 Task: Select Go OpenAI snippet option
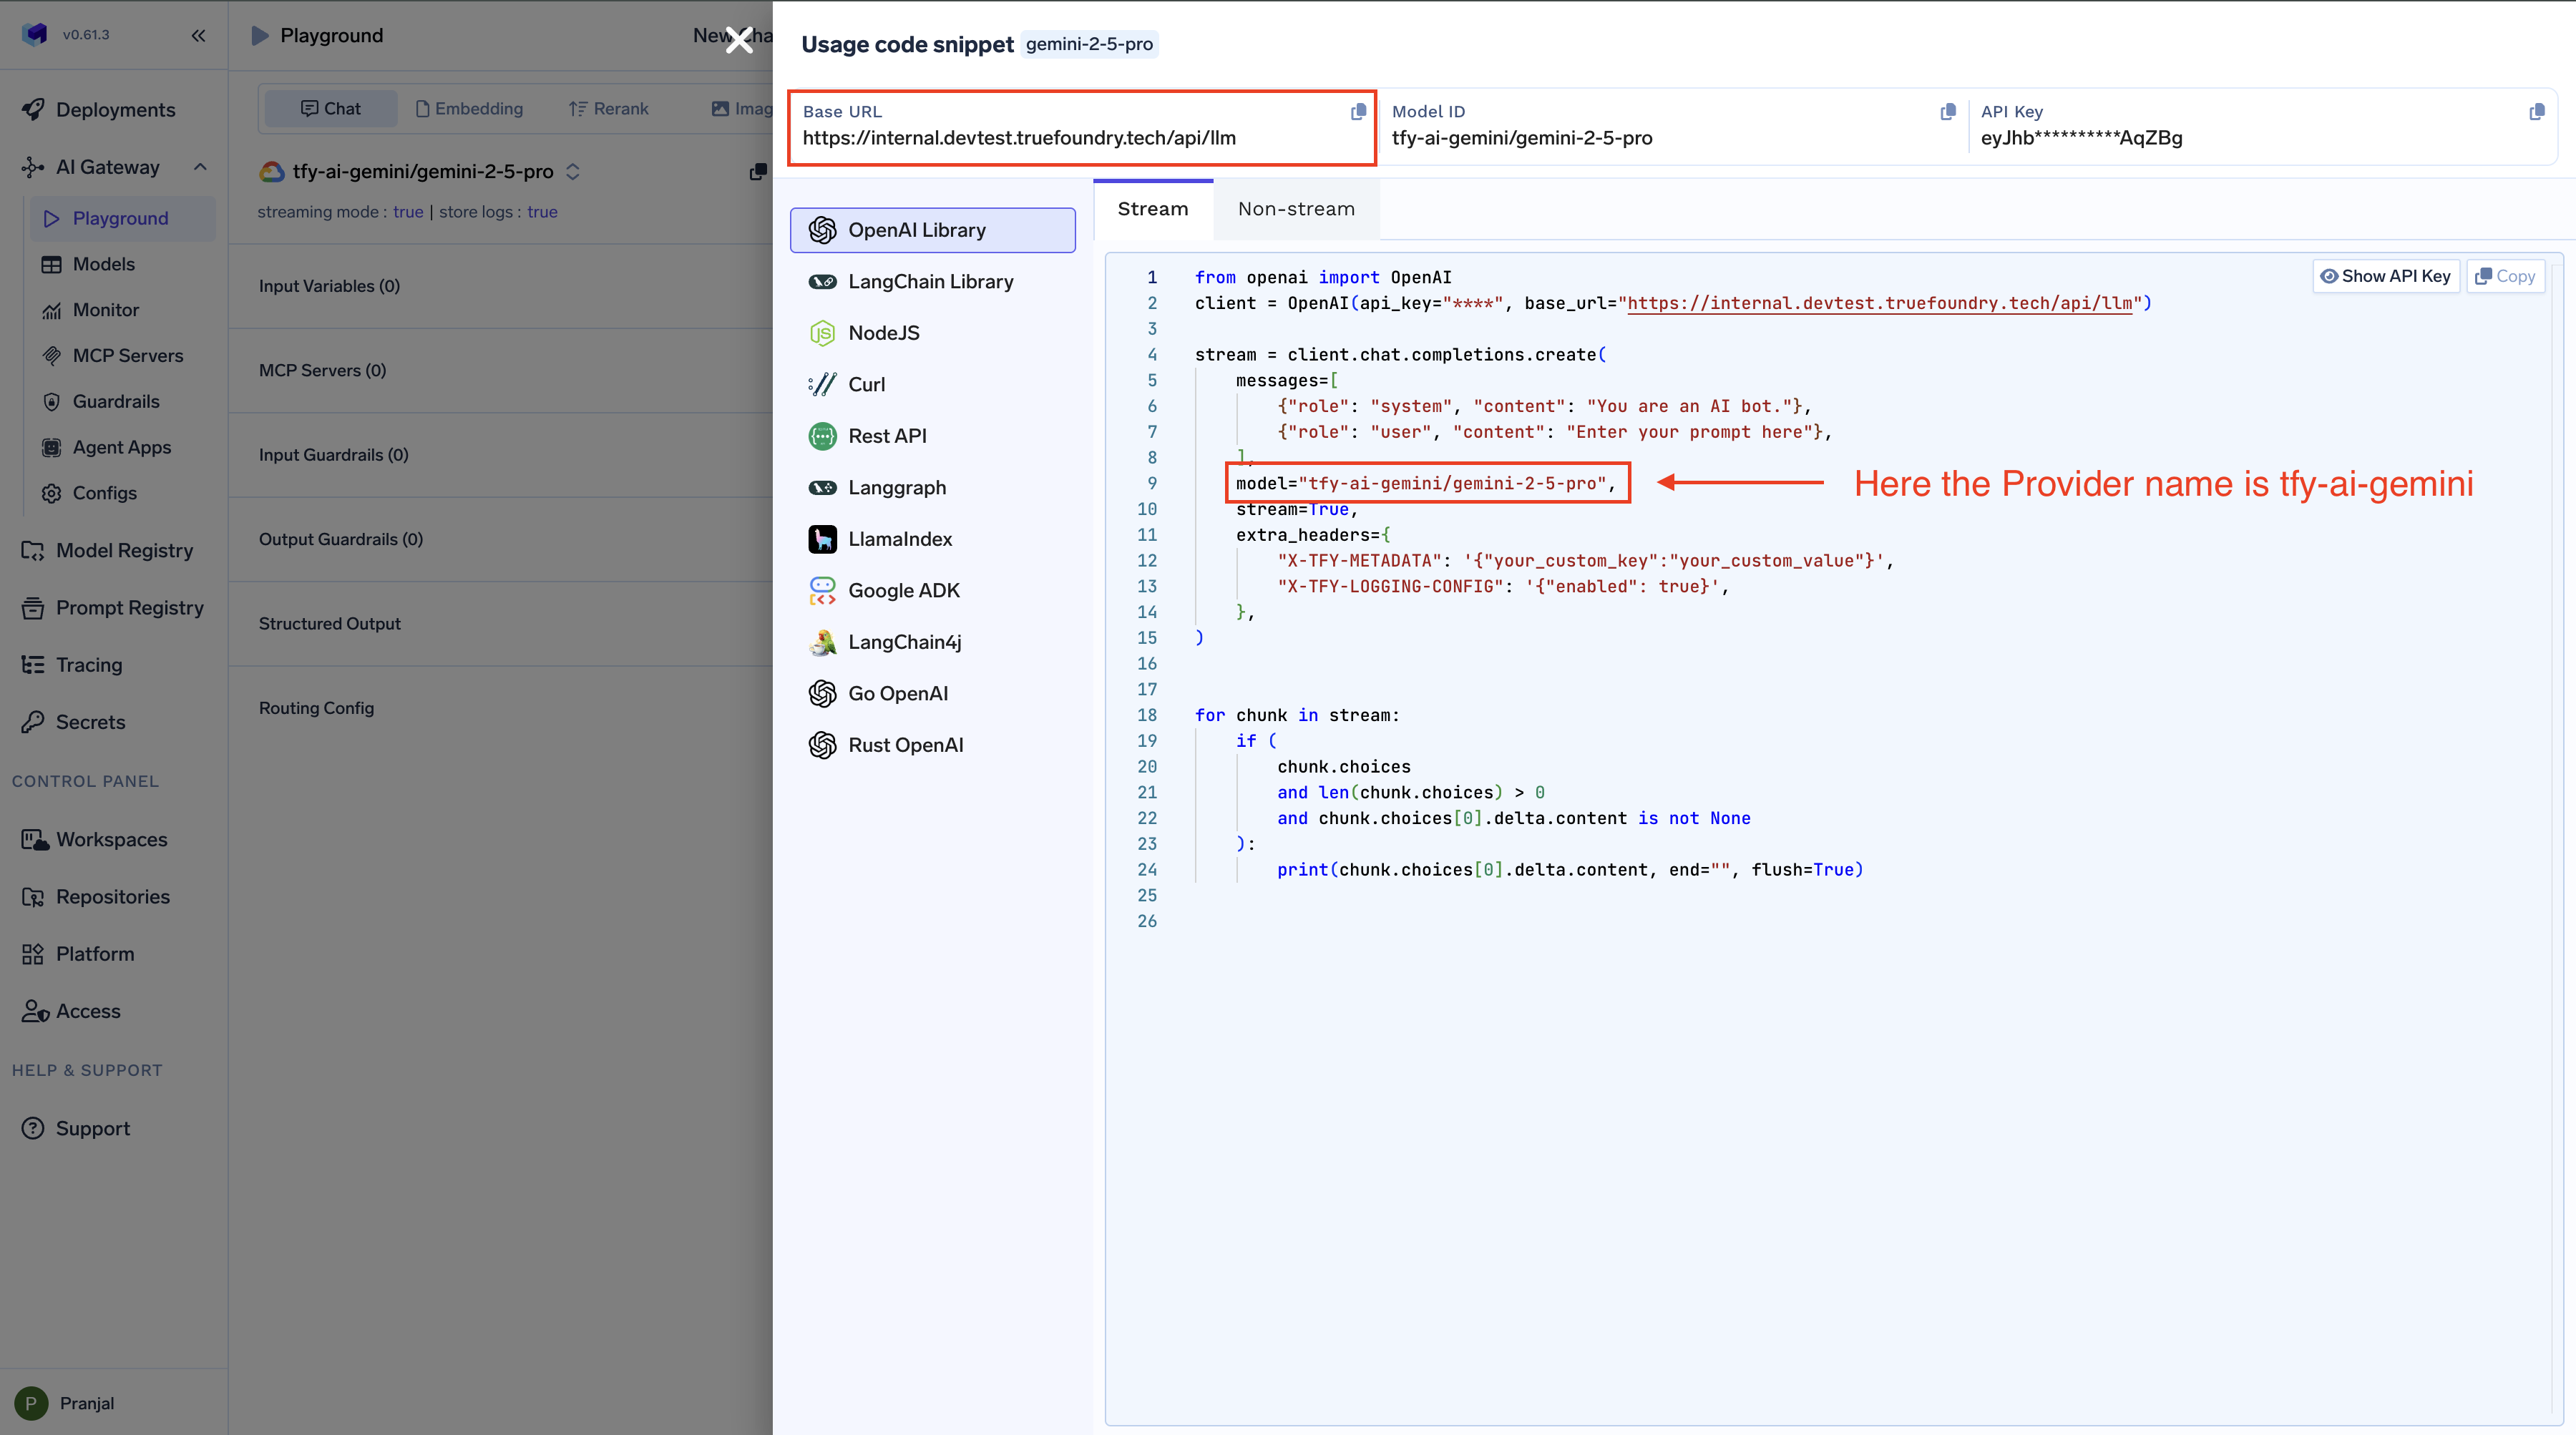(x=932, y=693)
